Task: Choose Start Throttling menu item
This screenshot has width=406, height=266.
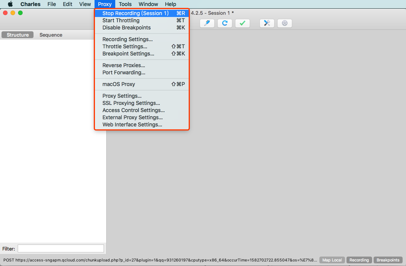Action: tap(142, 20)
